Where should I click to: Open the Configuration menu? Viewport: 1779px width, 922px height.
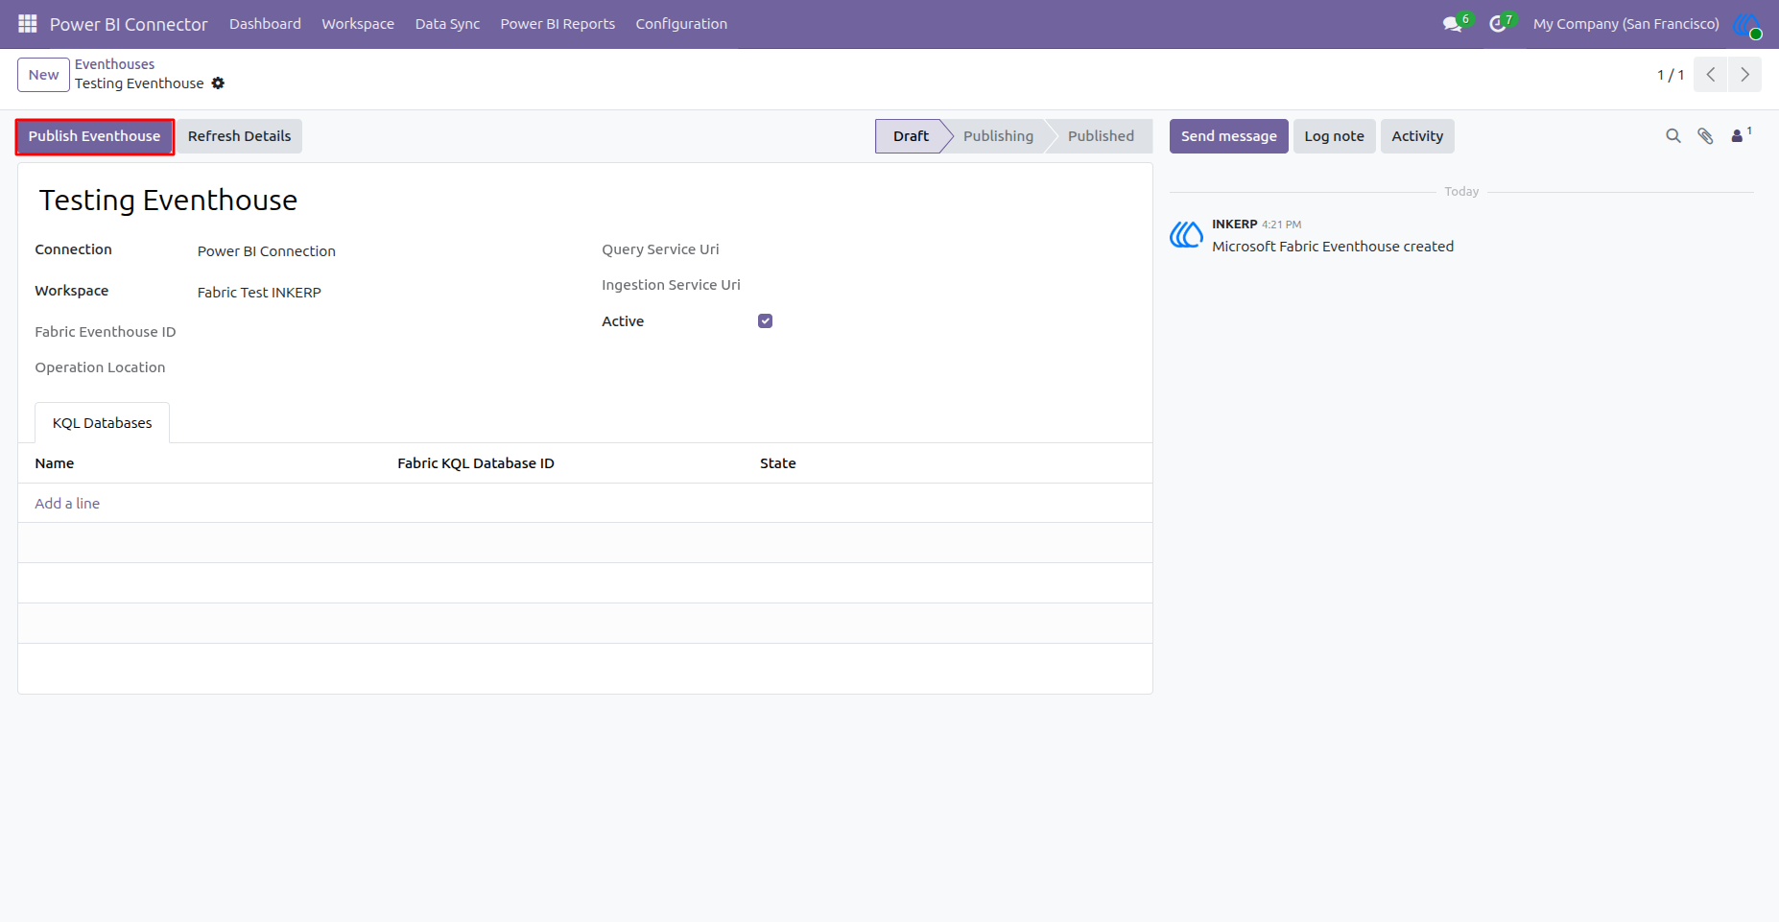pos(681,24)
